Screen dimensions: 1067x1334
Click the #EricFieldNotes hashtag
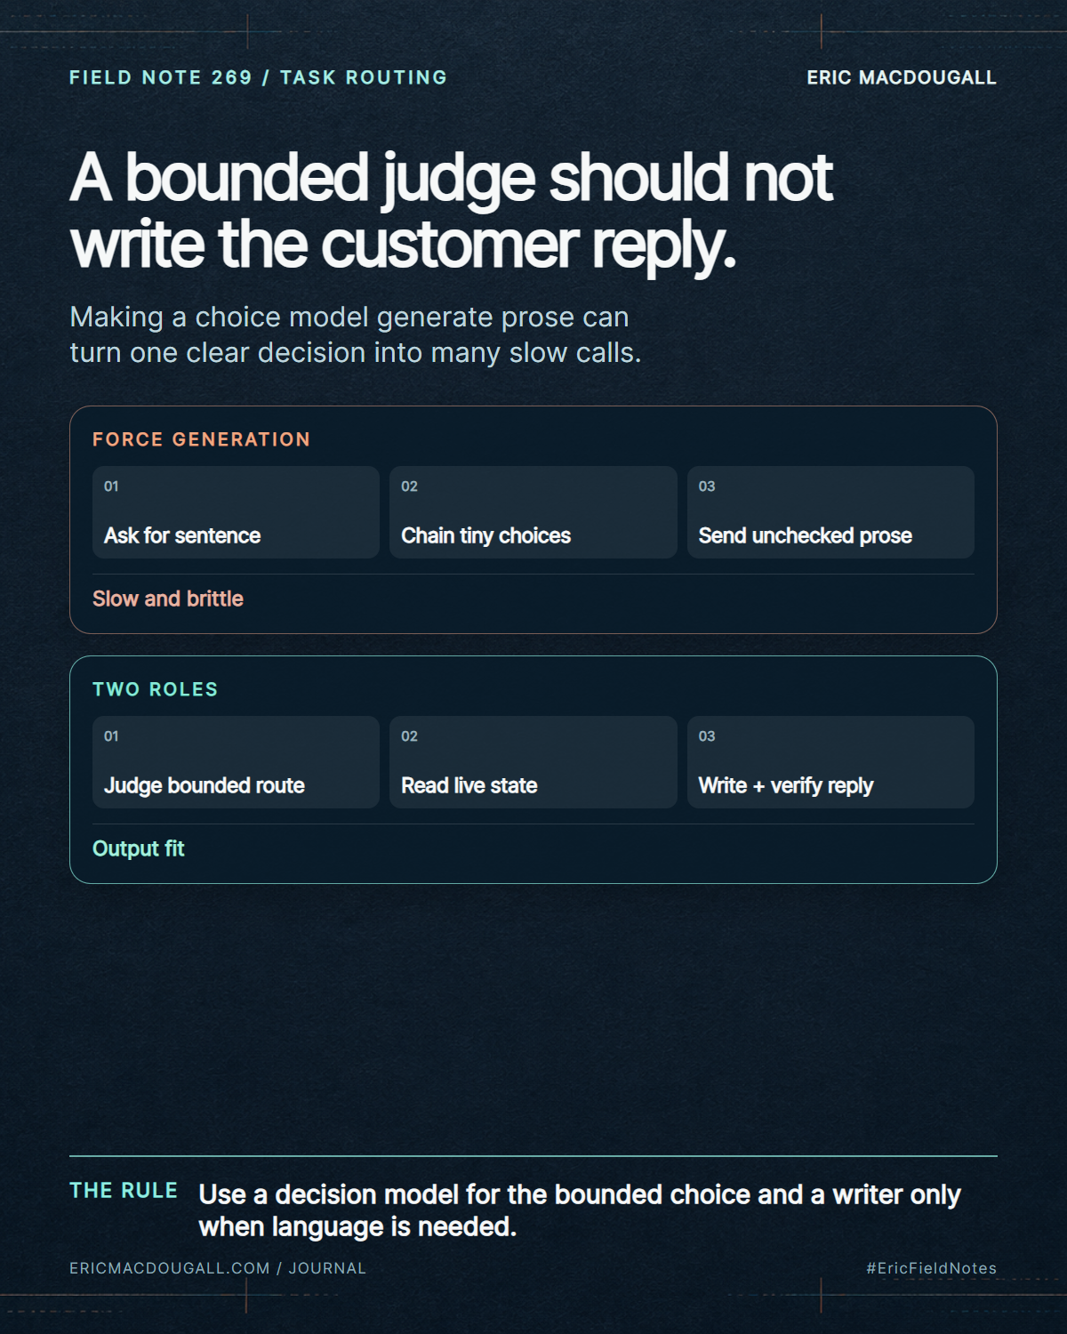pyautogui.click(x=932, y=1268)
